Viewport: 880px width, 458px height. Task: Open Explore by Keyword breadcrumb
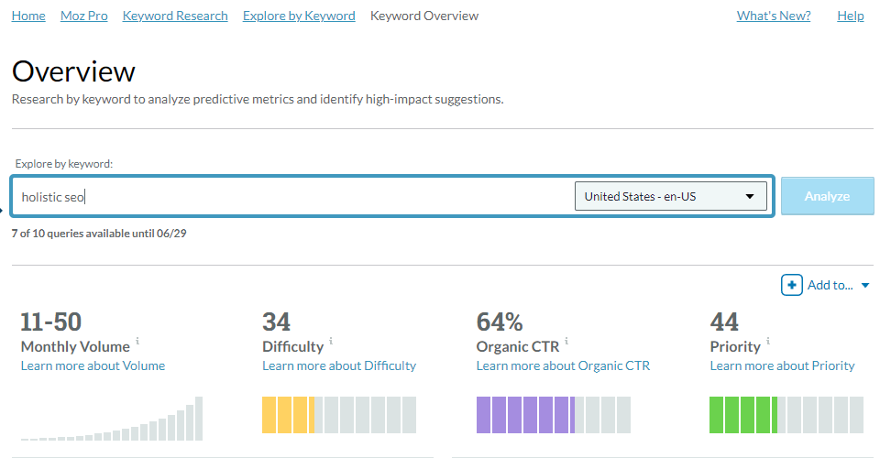click(x=299, y=16)
